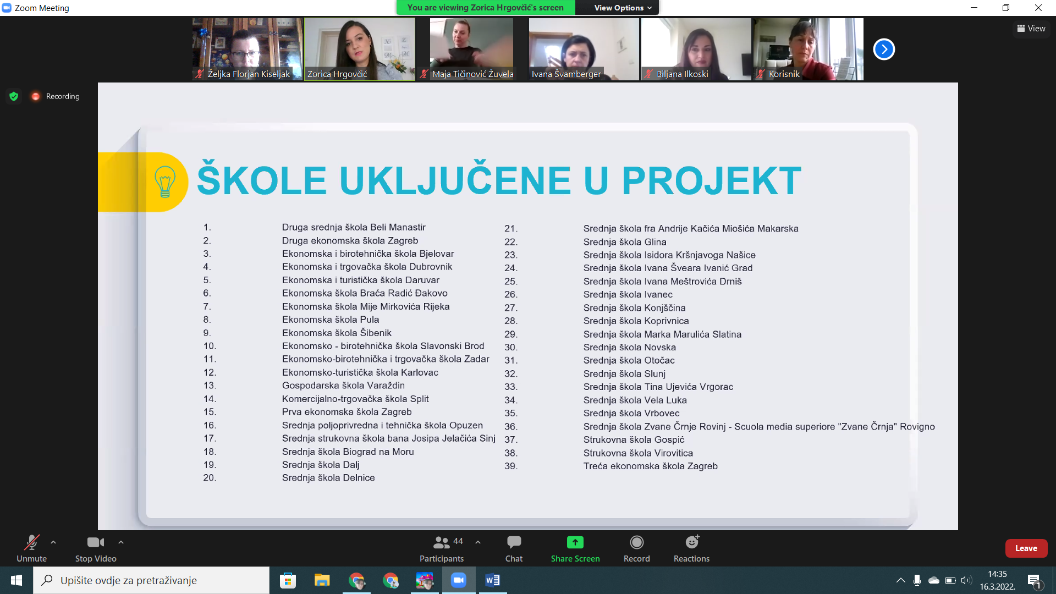This screenshot has height=594, width=1056.
Task: Leave the meeting
Action: pyautogui.click(x=1026, y=548)
